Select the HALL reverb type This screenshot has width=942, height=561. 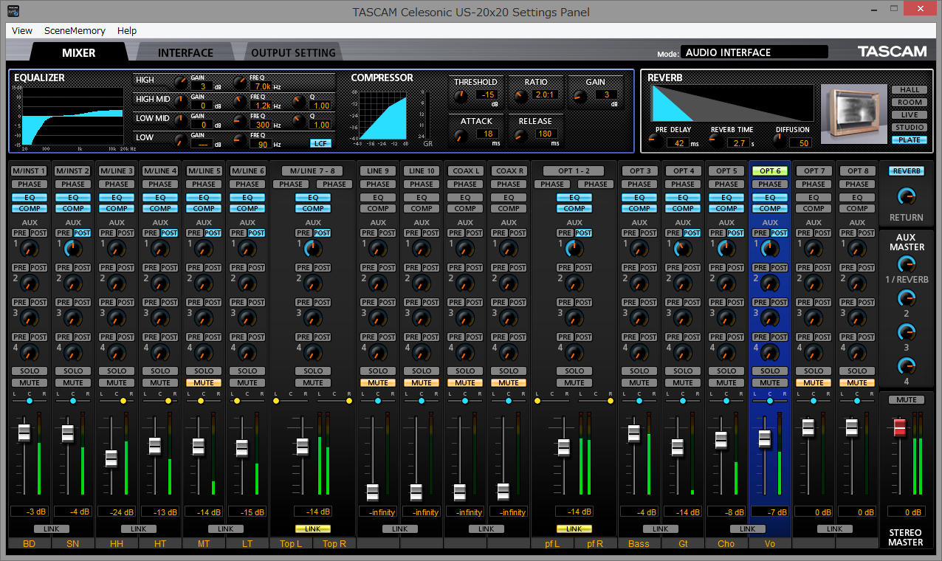[910, 90]
